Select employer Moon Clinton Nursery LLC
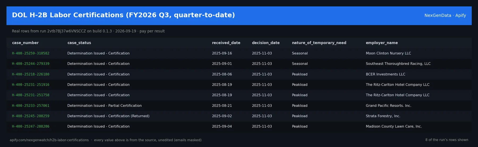The image size is (478, 147). [388, 53]
